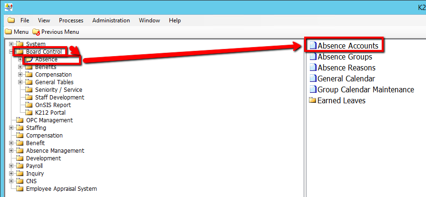Click the Previous Menu toolbar icon
Screen dimensions: 426x197
coord(36,32)
